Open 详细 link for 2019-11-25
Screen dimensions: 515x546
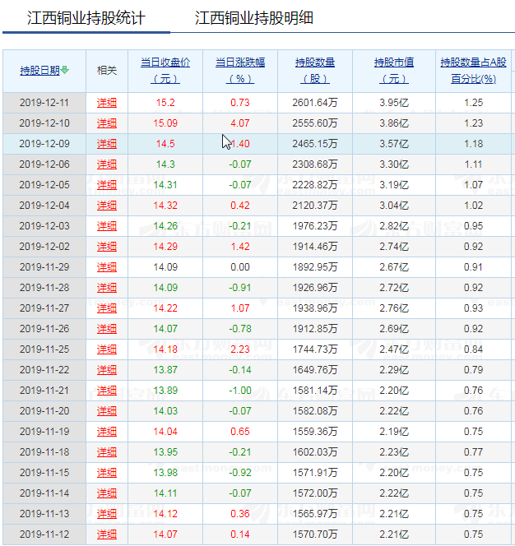pyautogui.click(x=107, y=349)
